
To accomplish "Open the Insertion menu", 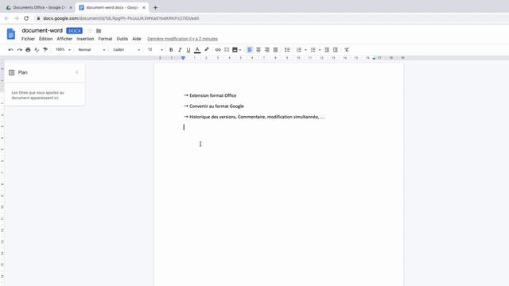I will pyautogui.click(x=85, y=39).
